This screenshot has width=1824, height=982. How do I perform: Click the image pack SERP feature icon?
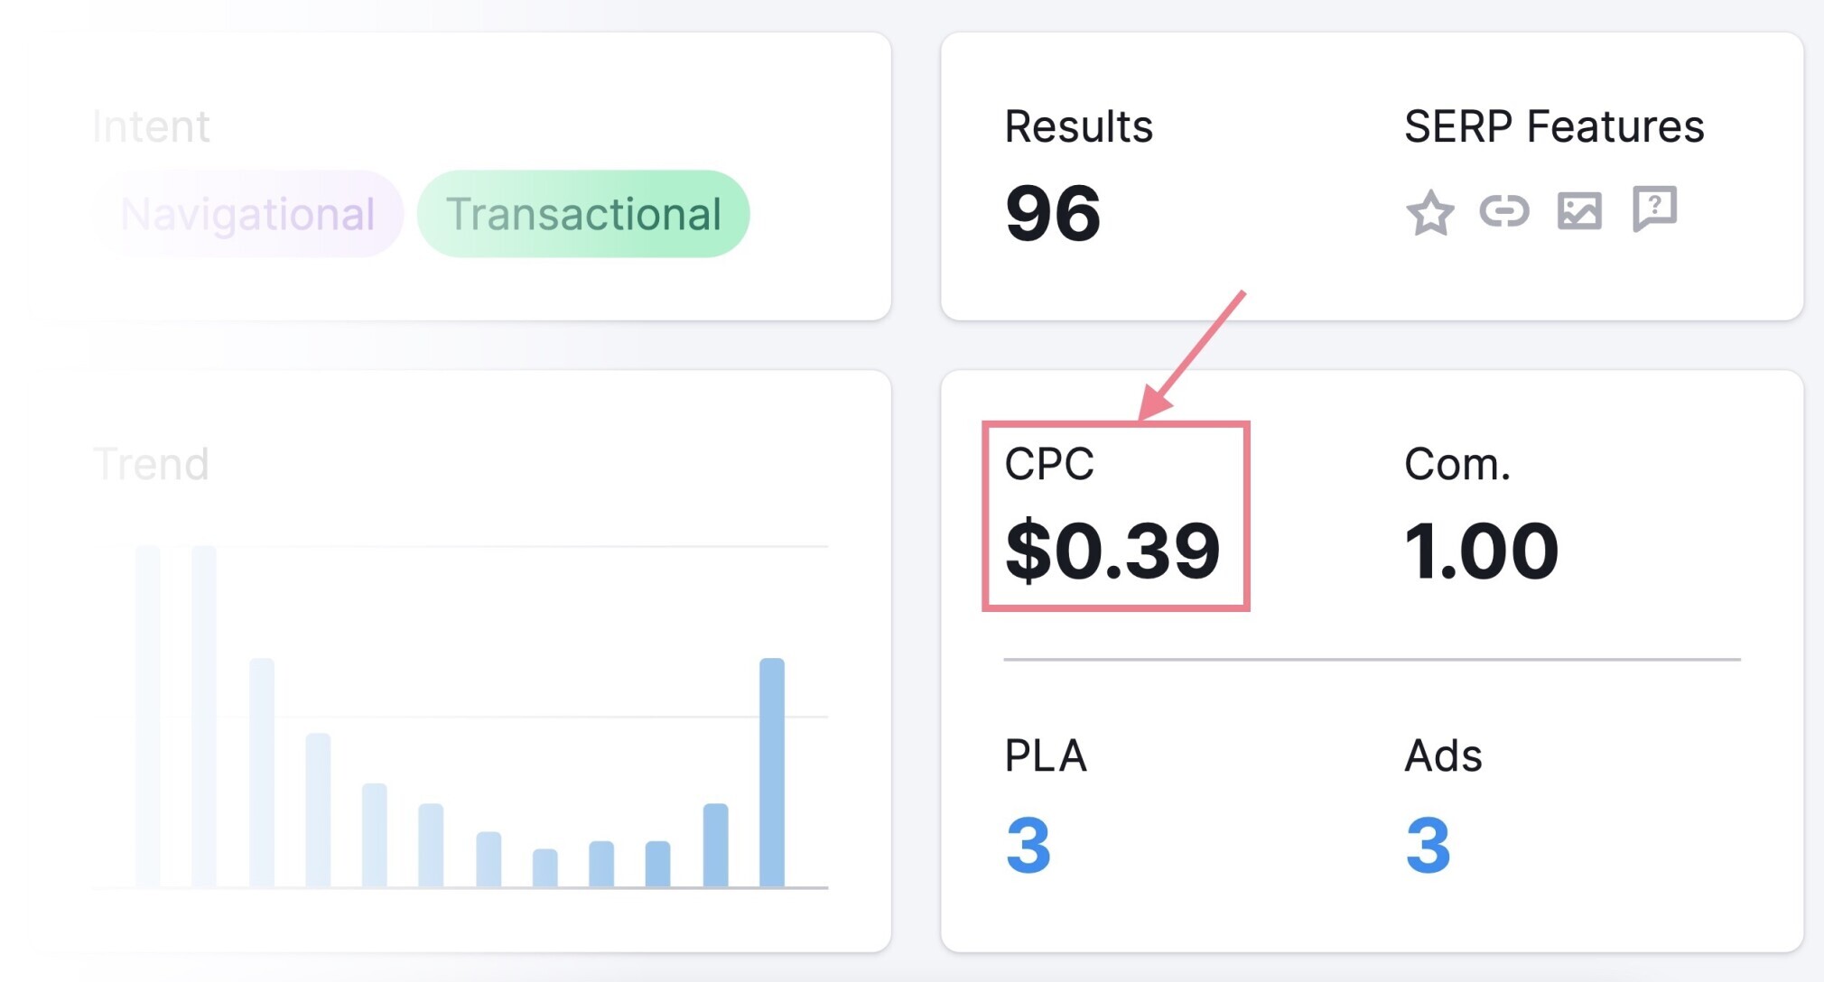(1579, 211)
